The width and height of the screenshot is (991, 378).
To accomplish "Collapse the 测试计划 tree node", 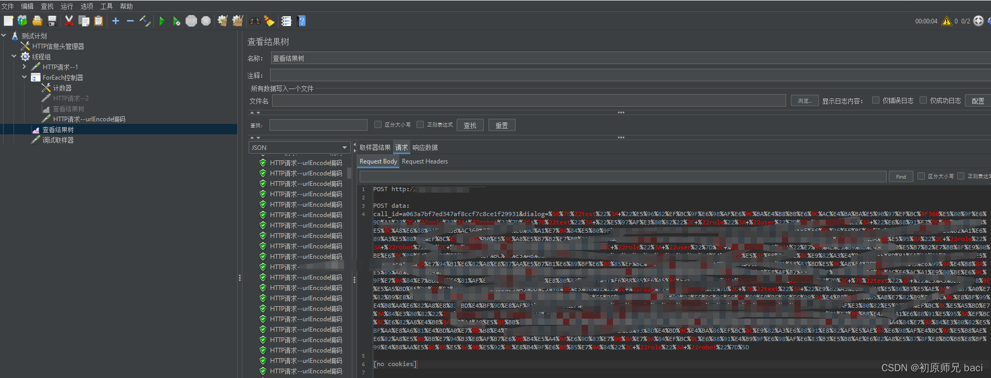I will (4, 35).
